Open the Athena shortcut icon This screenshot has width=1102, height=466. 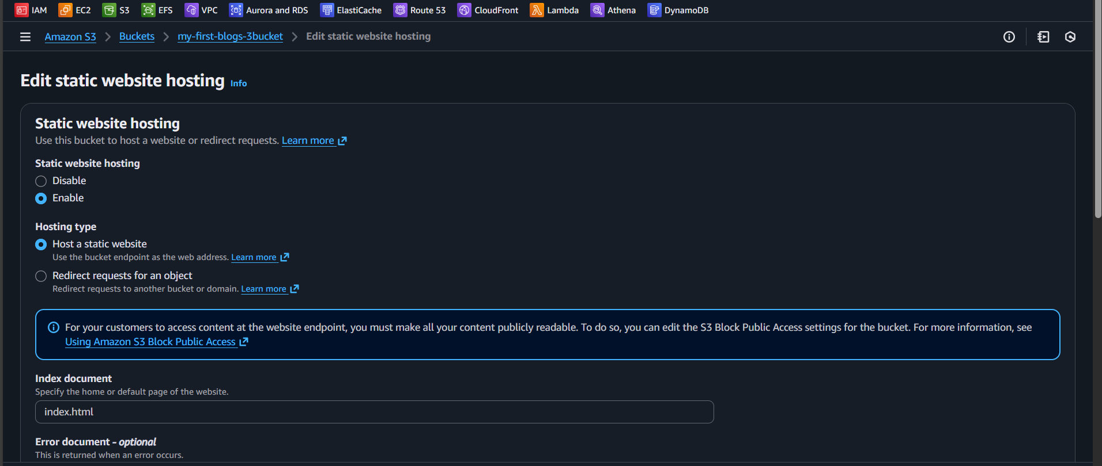(597, 10)
